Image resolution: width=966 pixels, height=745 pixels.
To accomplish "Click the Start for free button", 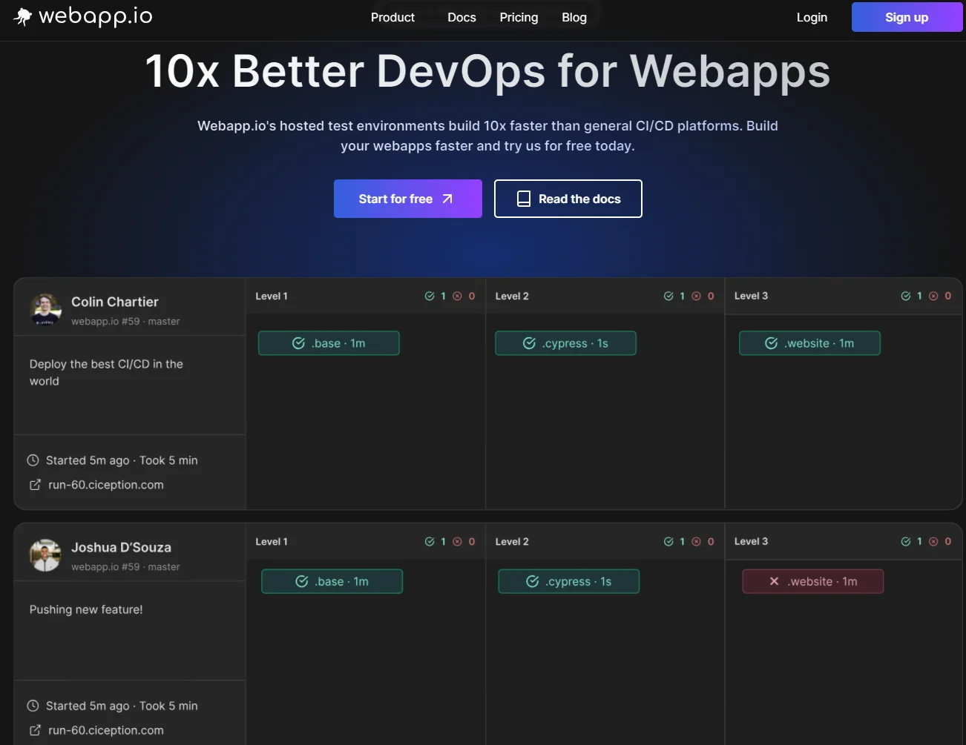I will [408, 199].
